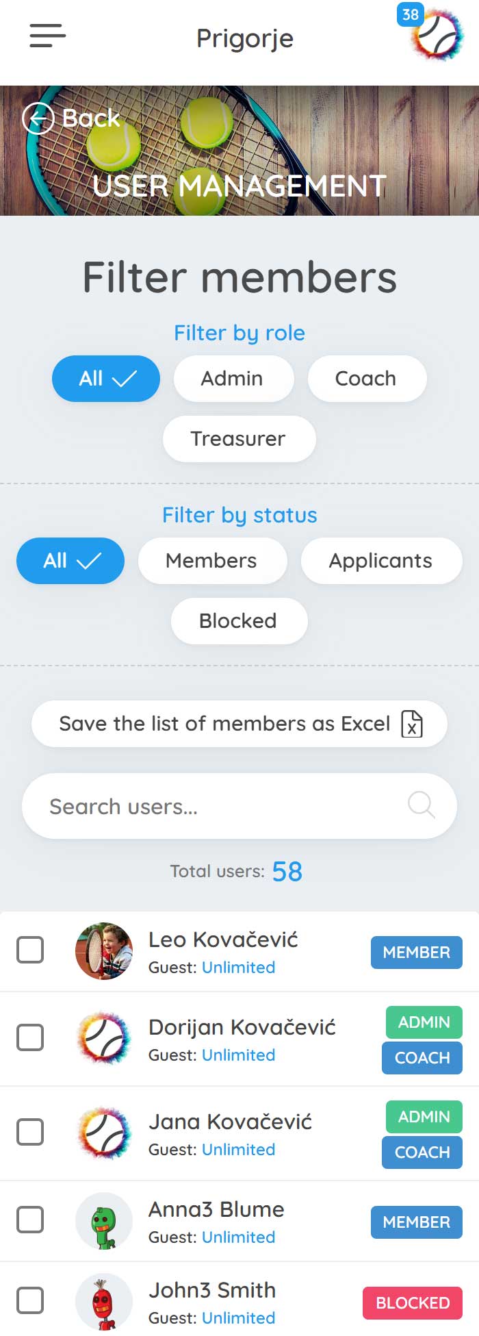Click the Back arrow icon
The width and height of the screenshot is (479, 1336).
(38, 118)
